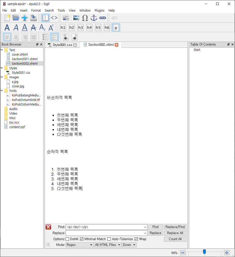Toggle align left
Viewport: 235px width, 257px height.
[x=7, y=37]
